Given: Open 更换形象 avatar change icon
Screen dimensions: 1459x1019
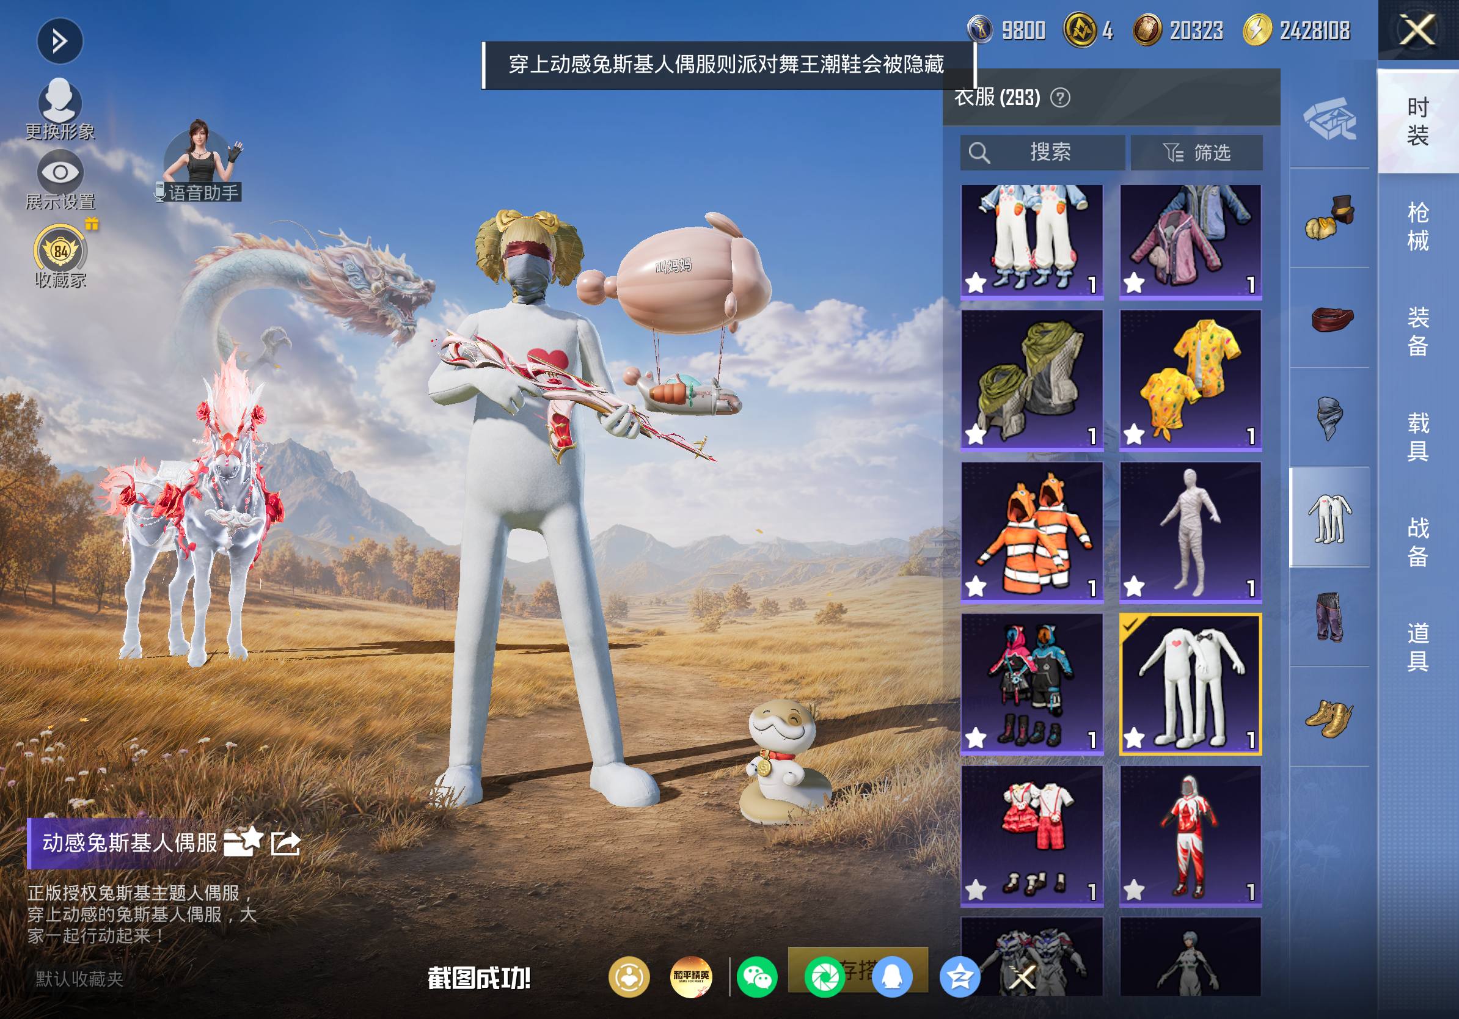Looking at the screenshot, I should click(60, 100).
